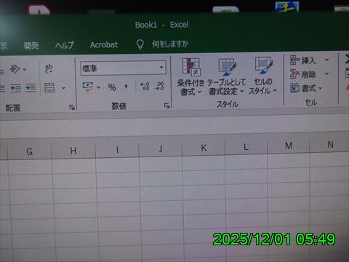This screenshot has height=262, width=349.
Task: Click the orientation (text angle) icon
Action: coord(15,69)
